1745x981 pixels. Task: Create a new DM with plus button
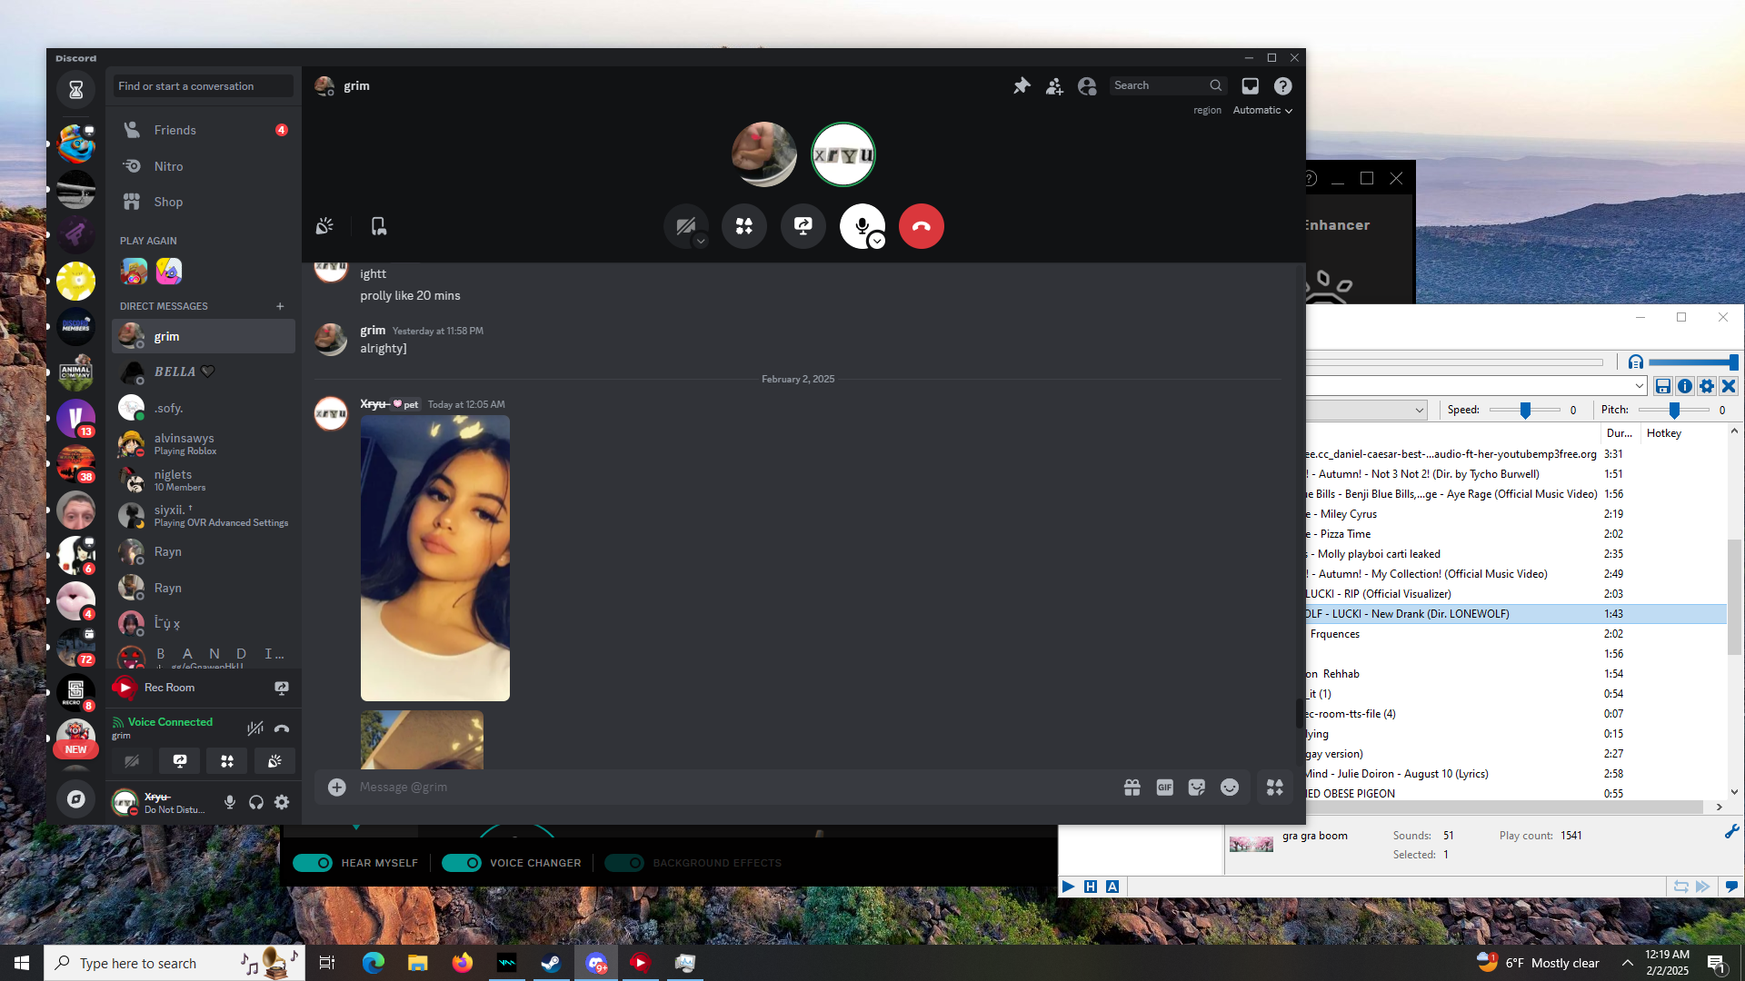tap(280, 306)
